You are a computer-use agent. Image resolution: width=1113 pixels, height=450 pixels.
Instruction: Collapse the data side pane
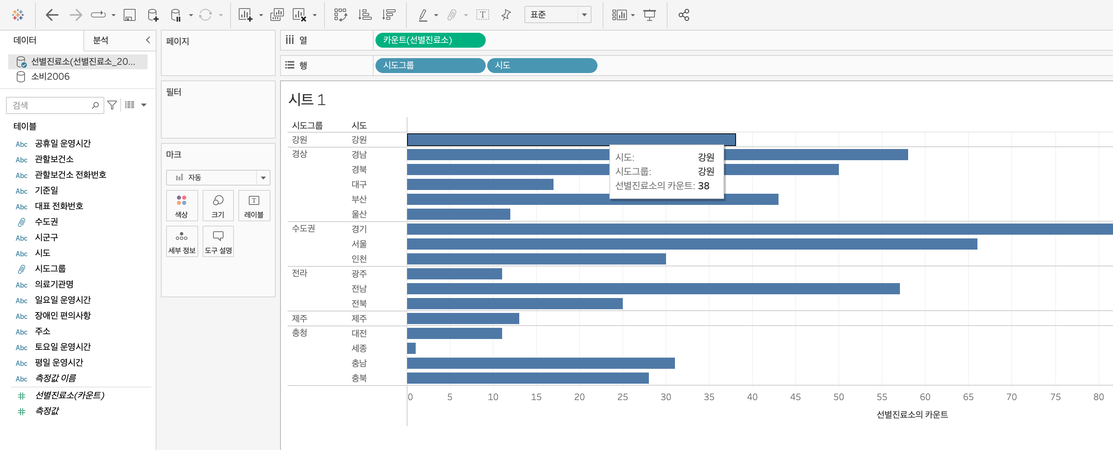tap(148, 40)
